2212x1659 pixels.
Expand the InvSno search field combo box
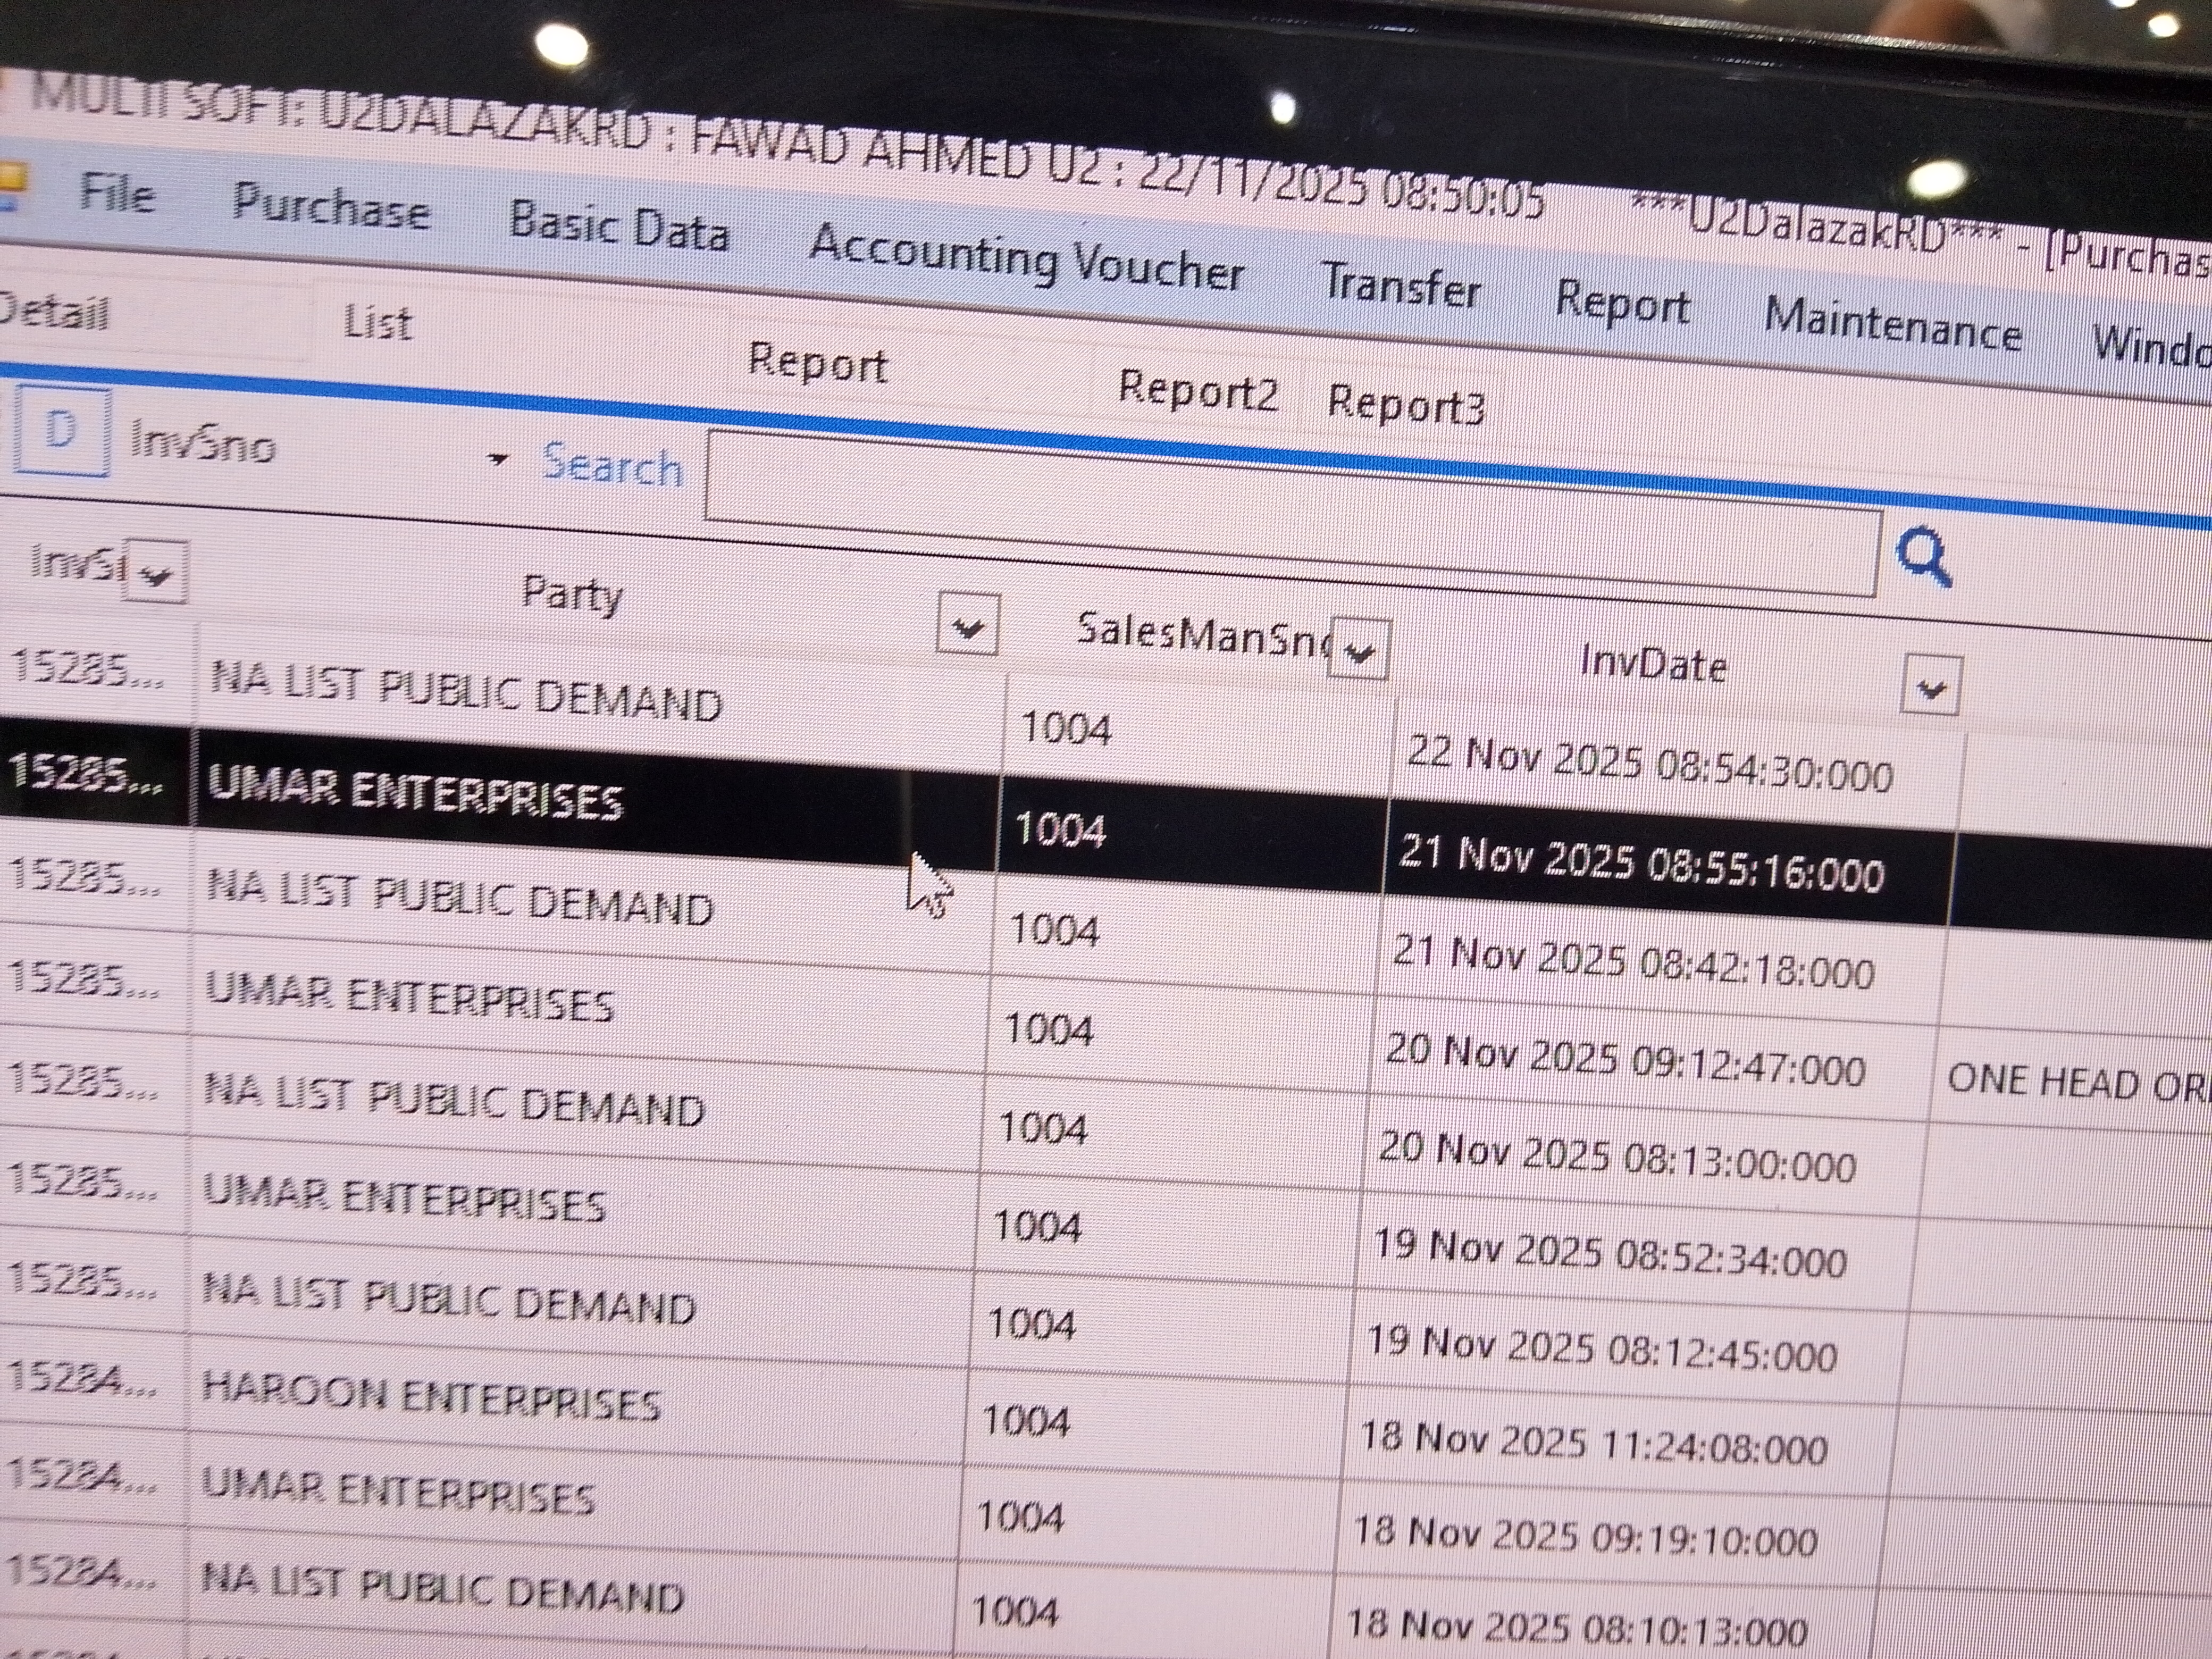point(497,459)
